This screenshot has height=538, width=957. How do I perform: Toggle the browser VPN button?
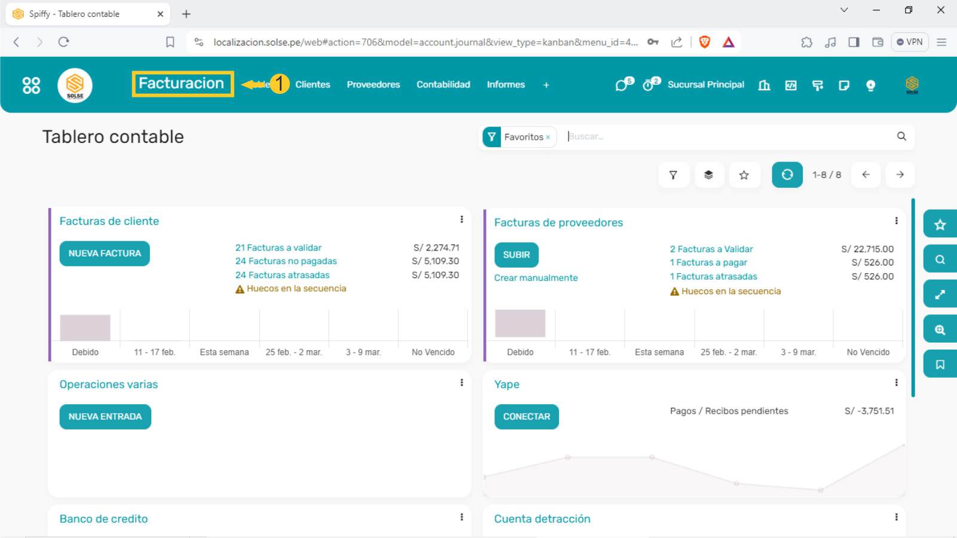click(909, 42)
